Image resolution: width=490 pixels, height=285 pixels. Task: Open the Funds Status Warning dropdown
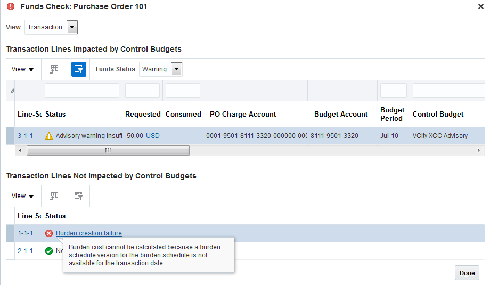(177, 69)
